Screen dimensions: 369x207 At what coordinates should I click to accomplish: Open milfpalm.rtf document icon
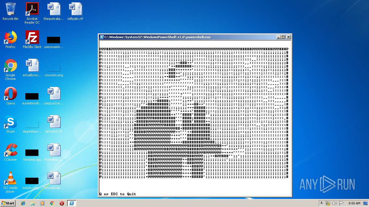point(75,11)
